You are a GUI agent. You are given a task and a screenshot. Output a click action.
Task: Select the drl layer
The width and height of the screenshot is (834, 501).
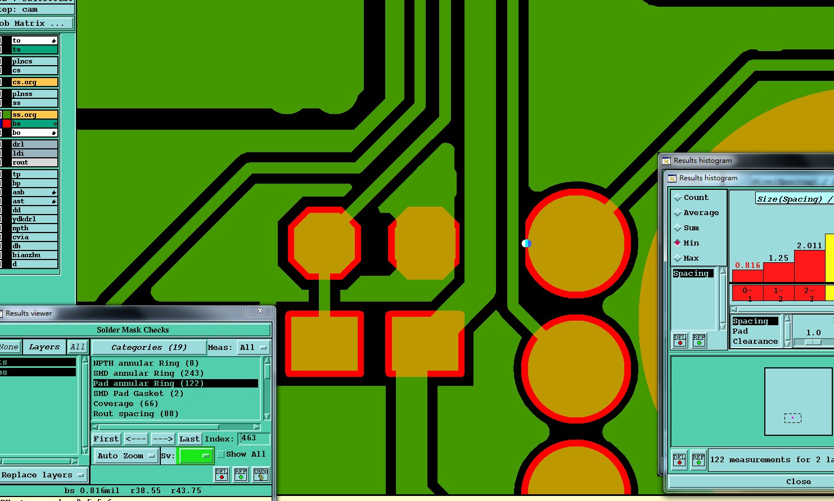click(x=34, y=144)
